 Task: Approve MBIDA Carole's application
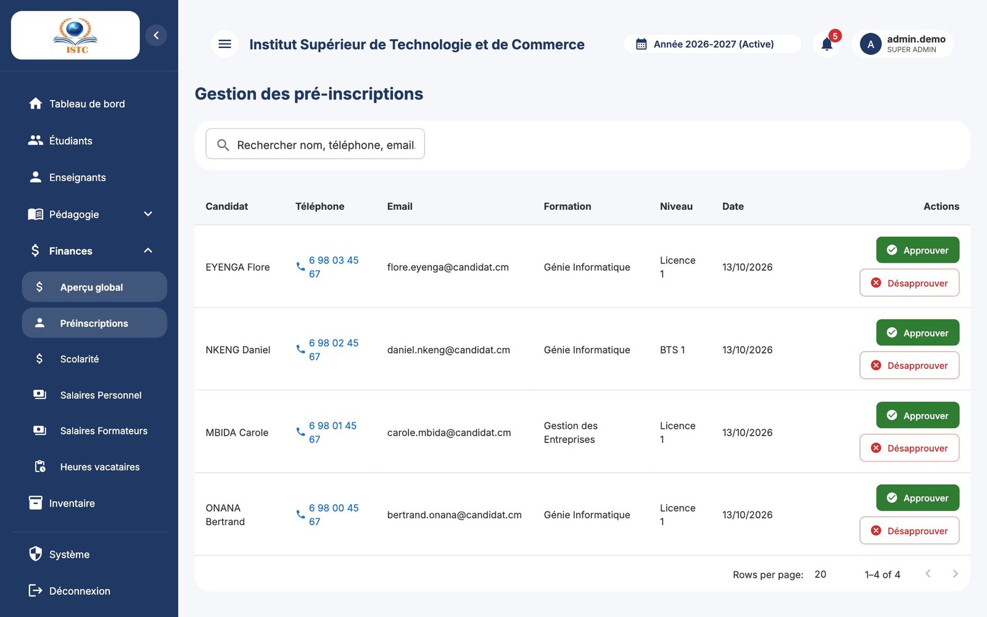[917, 415]
